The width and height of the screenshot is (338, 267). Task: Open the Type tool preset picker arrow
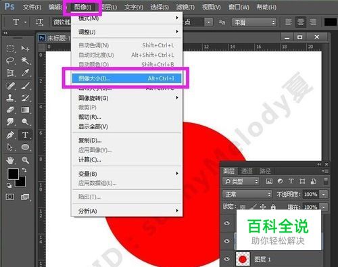click(x=26, y=22)
